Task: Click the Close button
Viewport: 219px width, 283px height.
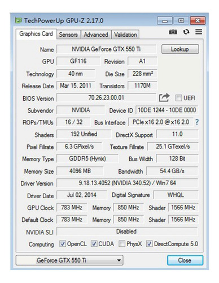Action: [x=185, y=260]
